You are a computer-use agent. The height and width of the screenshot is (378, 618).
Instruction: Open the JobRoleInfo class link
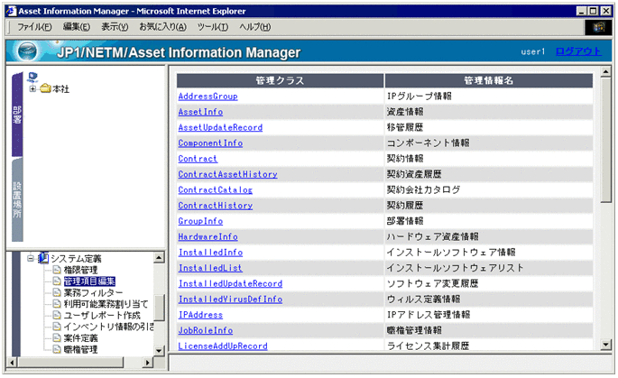pyautogui.click(x=206, y=331)
